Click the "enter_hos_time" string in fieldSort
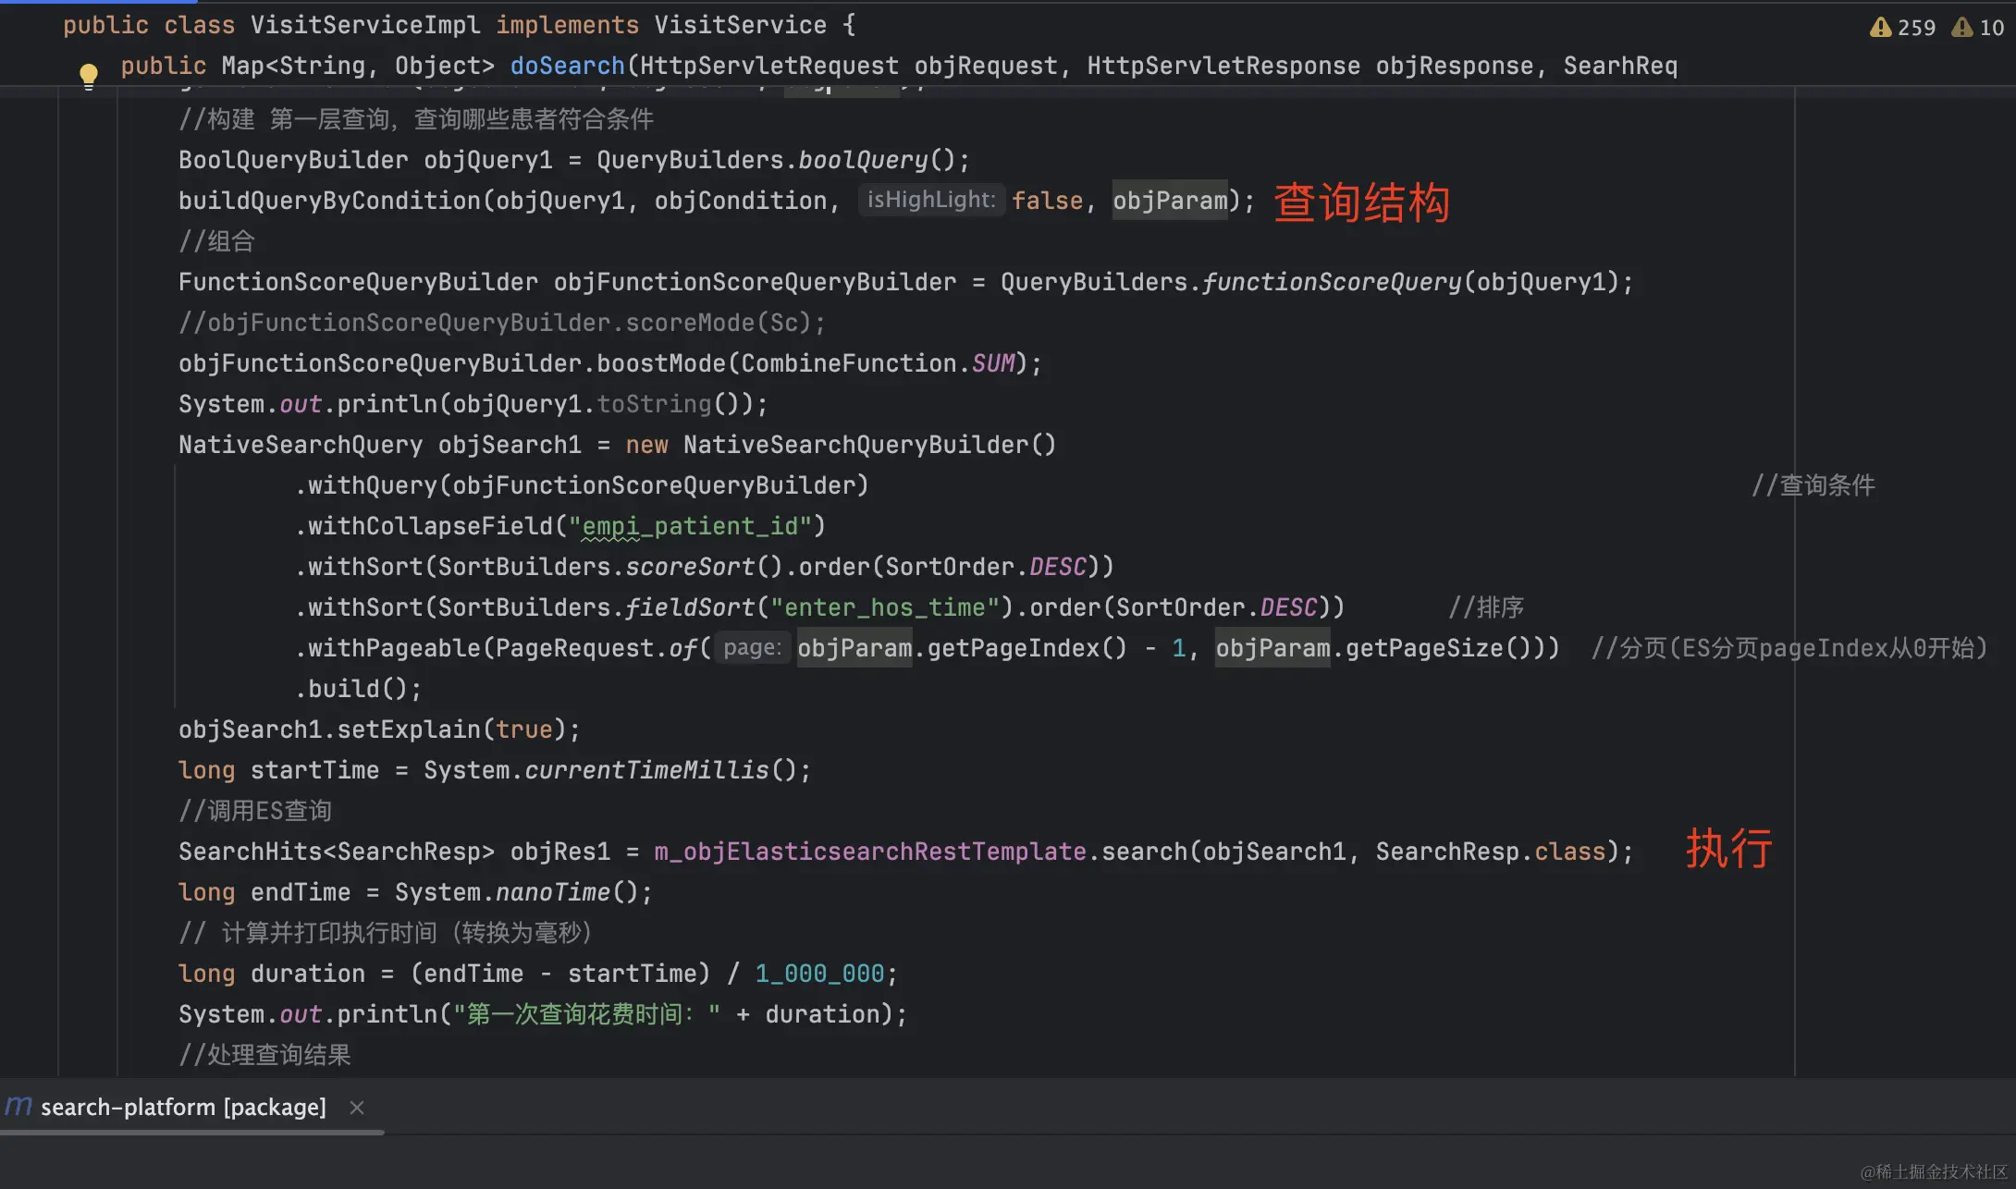The height and width of the screenshot is (1189, 2016). coord(885,607)
